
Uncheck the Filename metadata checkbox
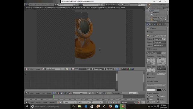(x=158, y=102)
